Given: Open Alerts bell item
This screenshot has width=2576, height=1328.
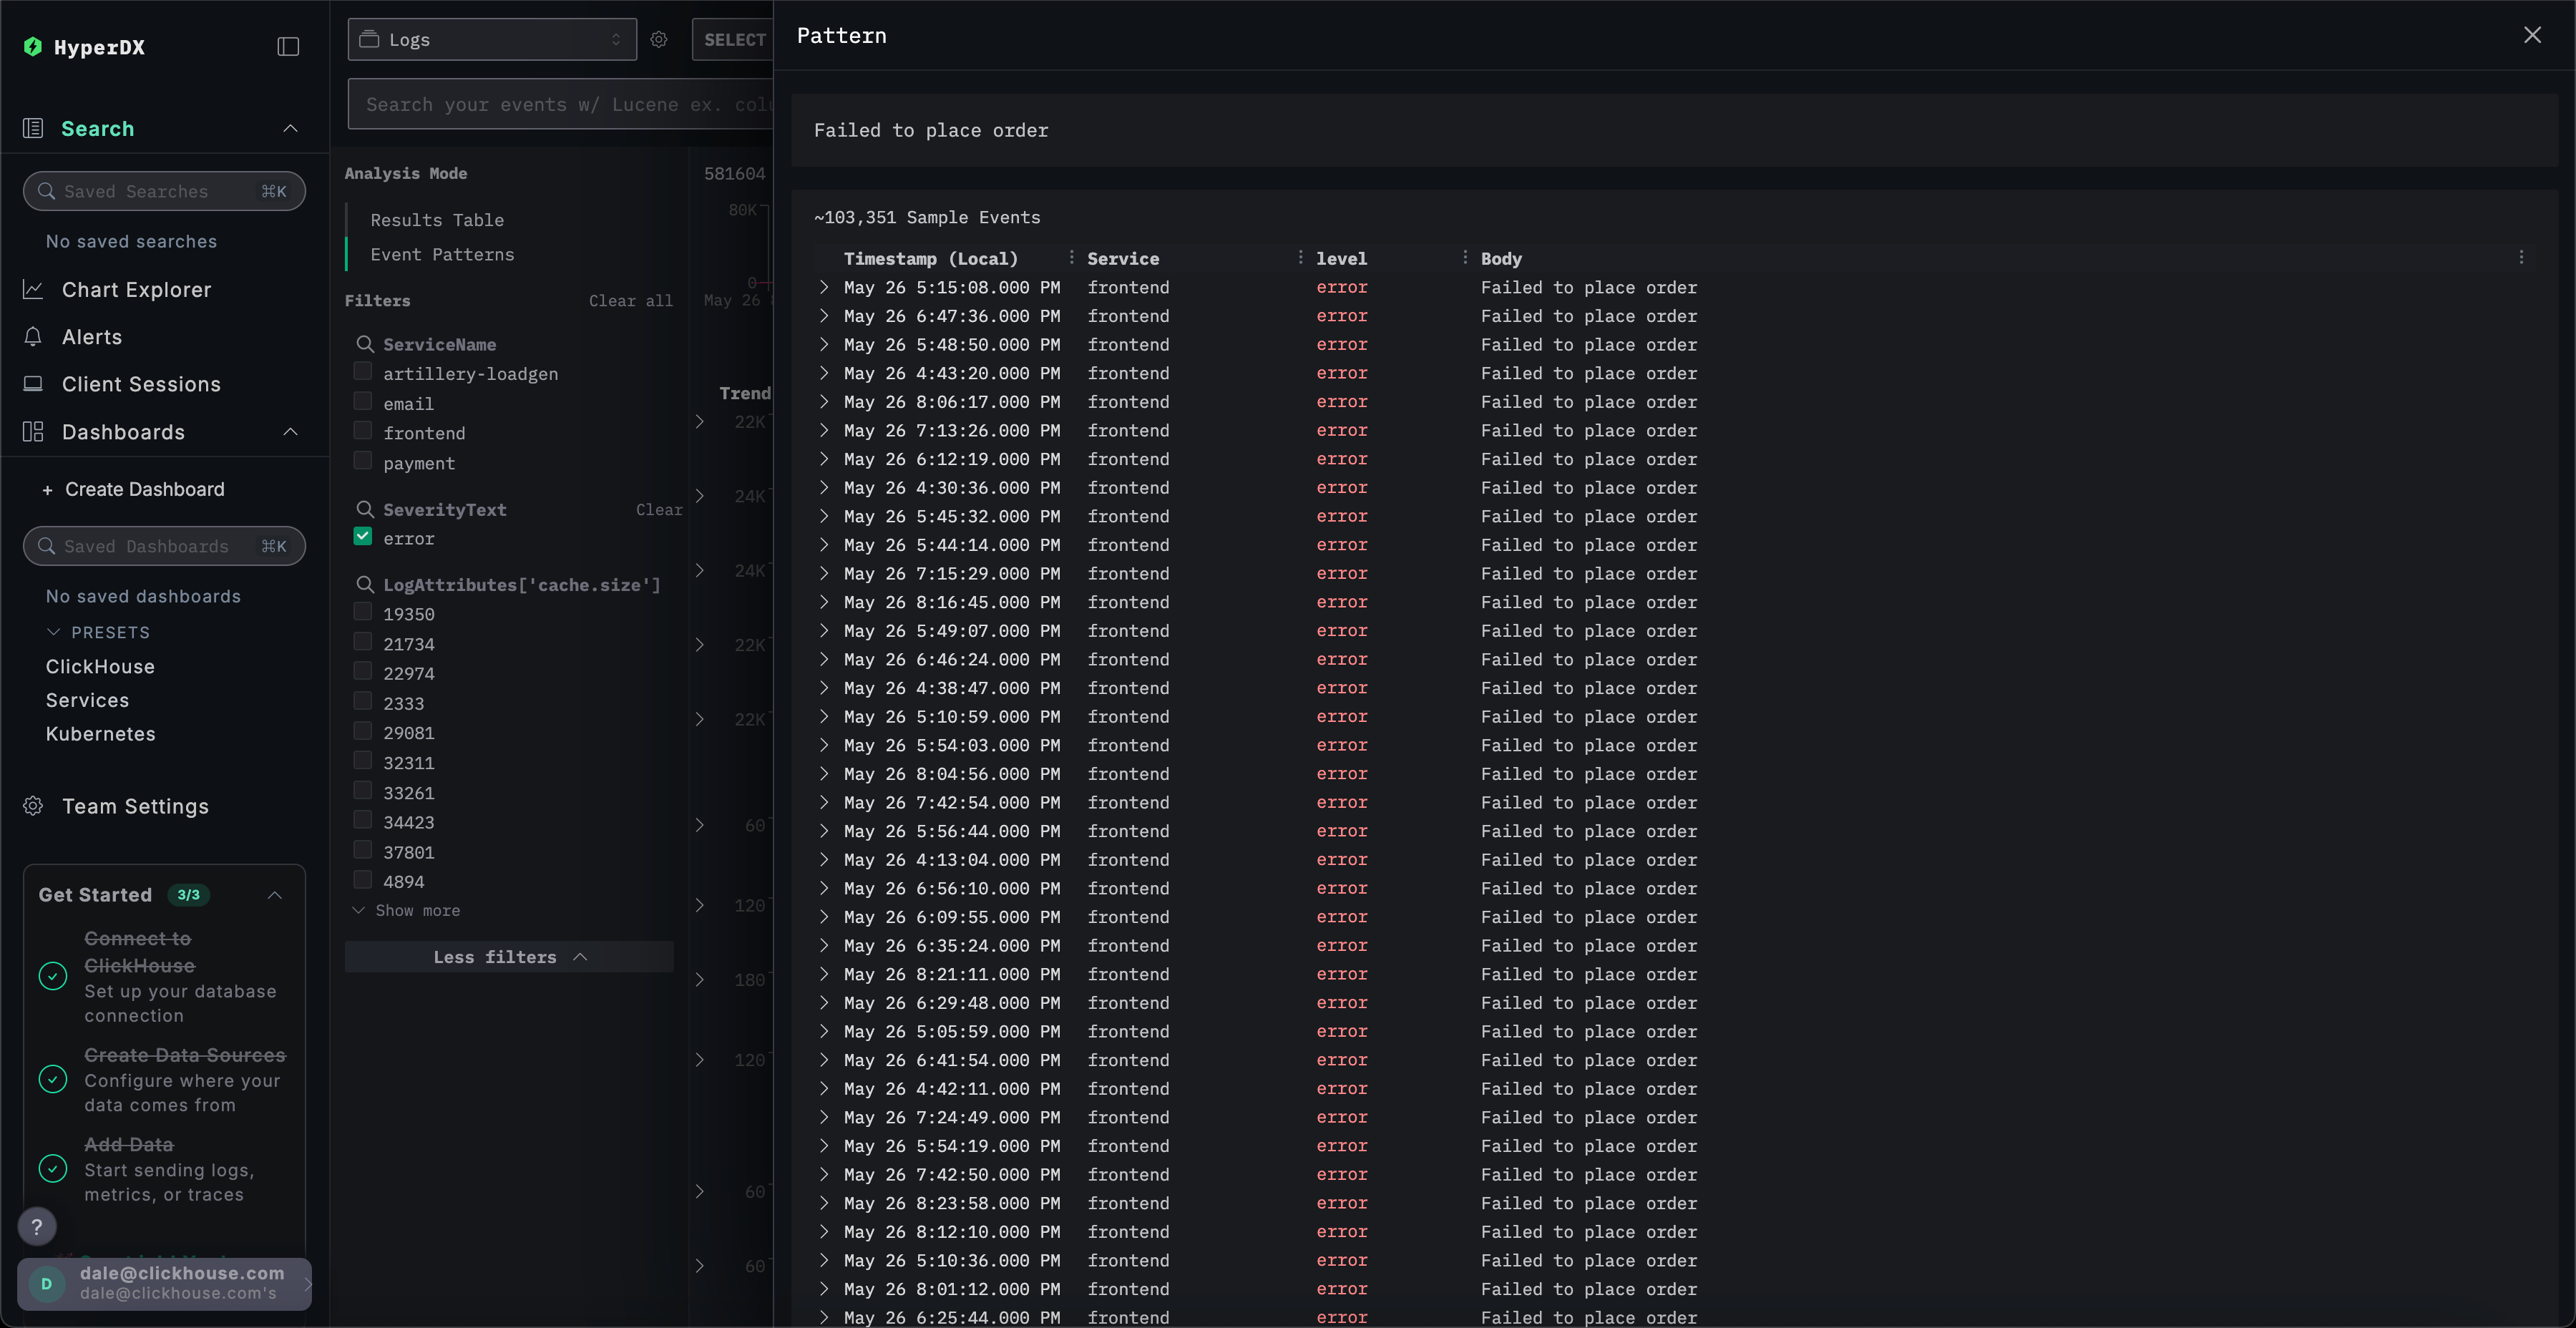Looking at the screenshot, I should [92, 337].
